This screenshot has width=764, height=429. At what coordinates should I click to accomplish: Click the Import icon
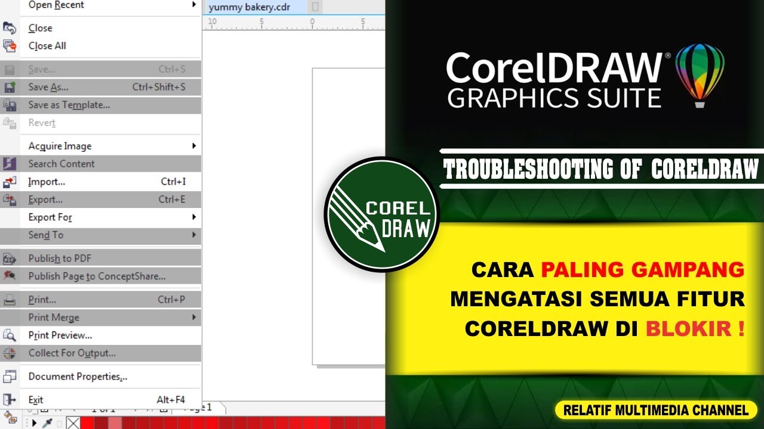(10, 182)
